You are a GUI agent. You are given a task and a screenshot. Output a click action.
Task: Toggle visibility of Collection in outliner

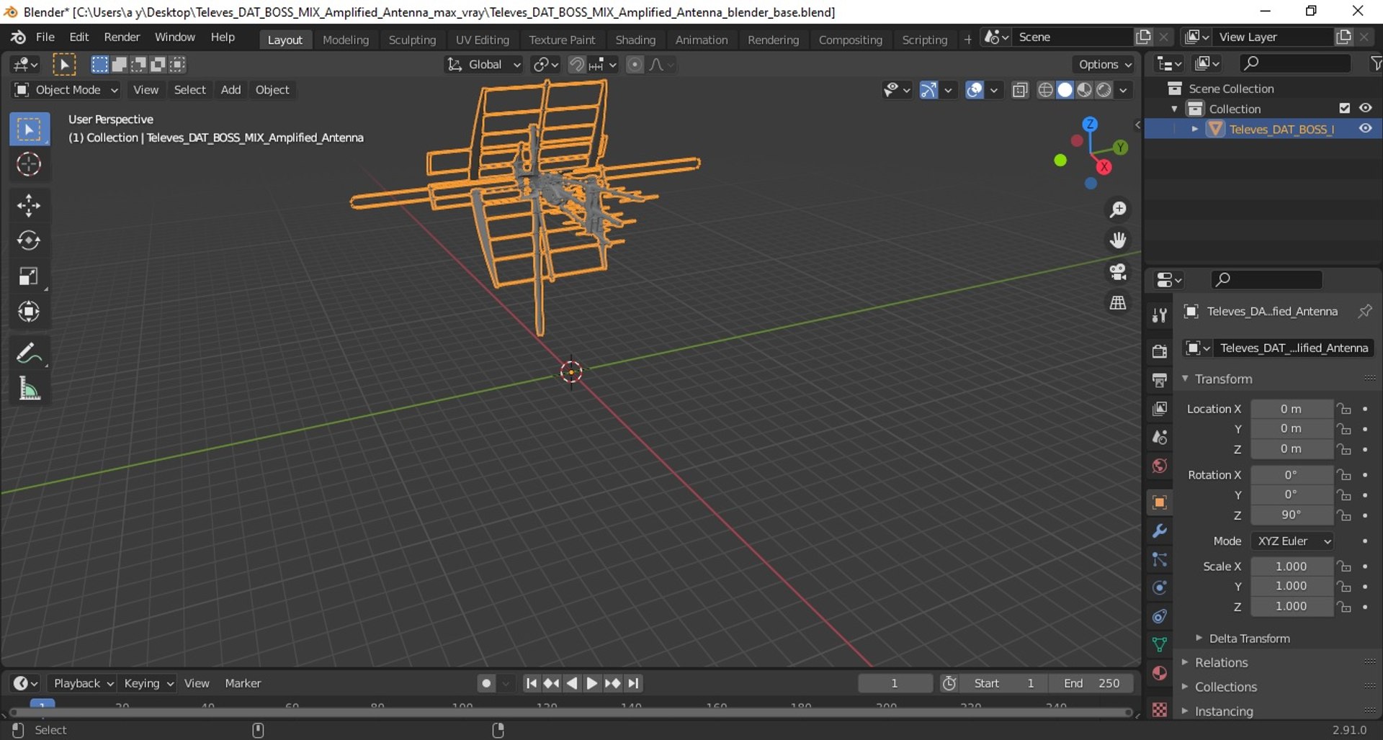[1365, 108]
